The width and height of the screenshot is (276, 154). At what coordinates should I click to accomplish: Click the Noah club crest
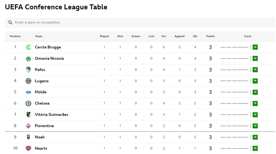28,137
